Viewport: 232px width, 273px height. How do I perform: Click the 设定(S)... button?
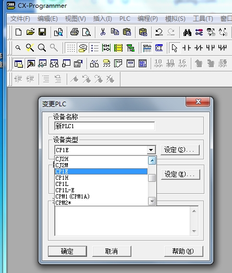[x=180, y=150]
